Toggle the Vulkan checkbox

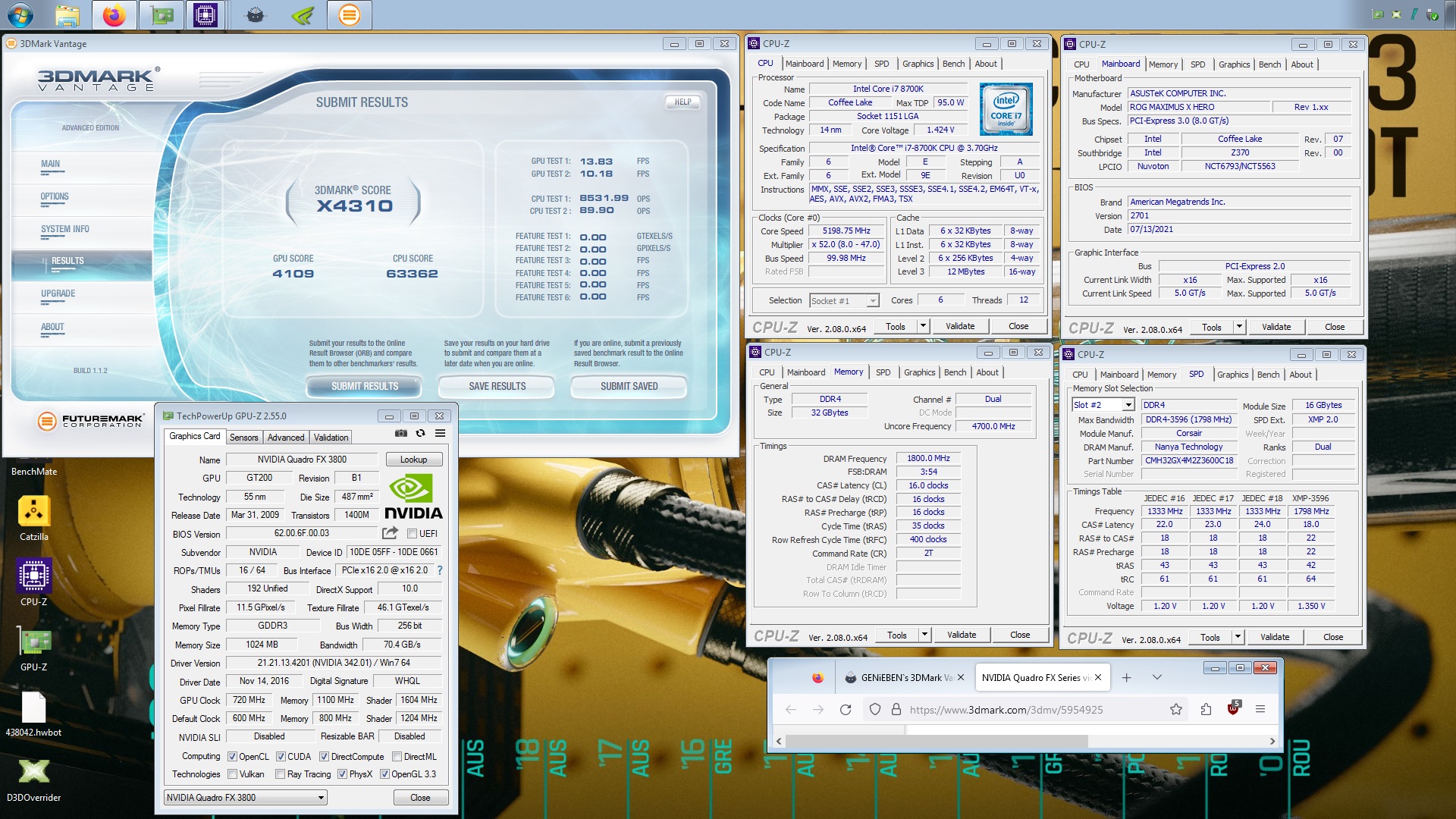click(232, 774)
